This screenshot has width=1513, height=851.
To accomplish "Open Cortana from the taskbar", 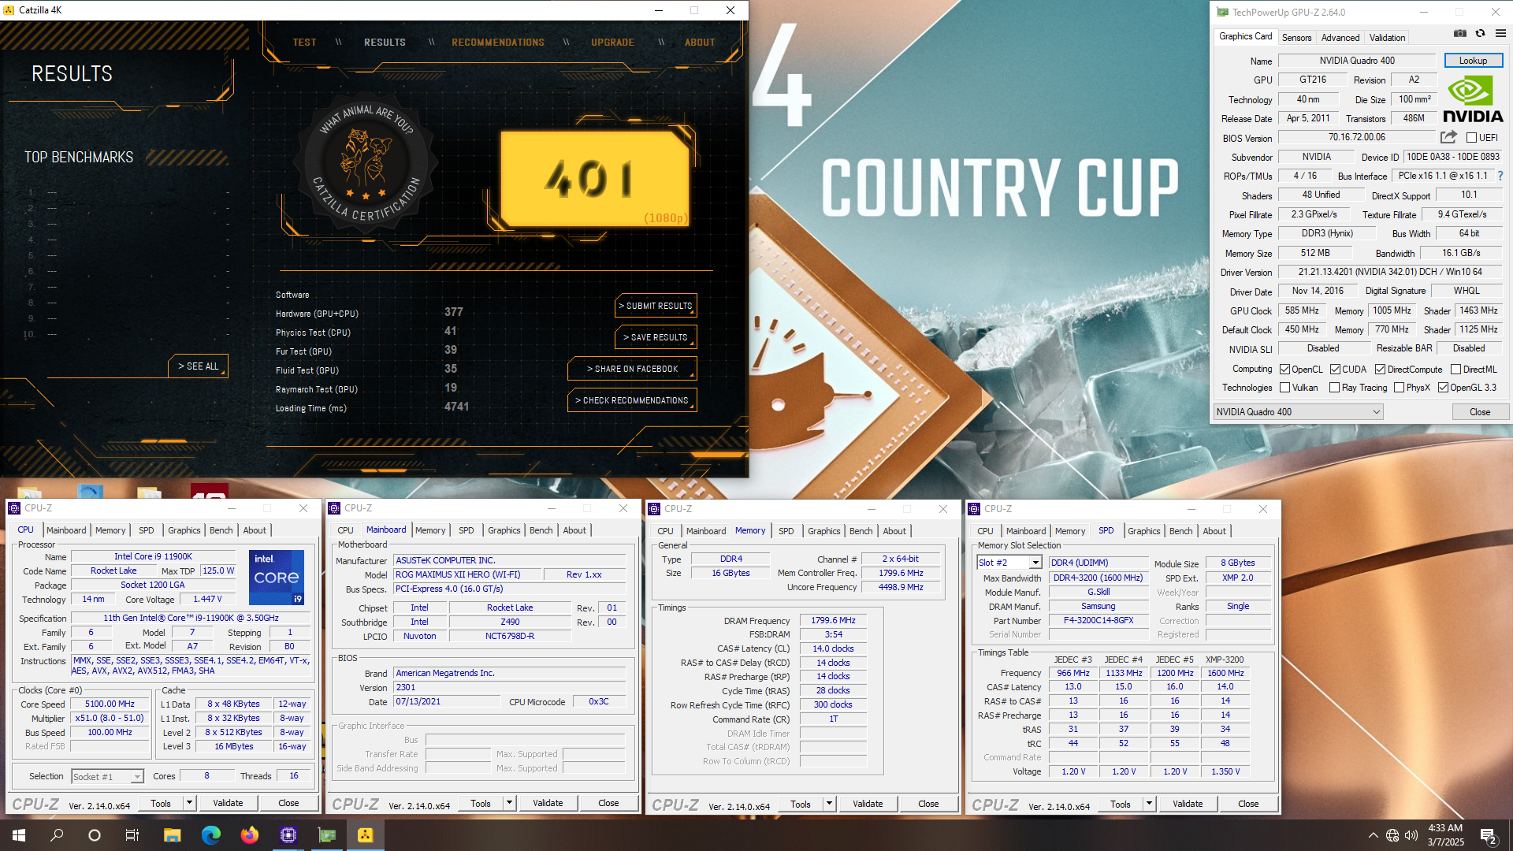I will [95, 835].
